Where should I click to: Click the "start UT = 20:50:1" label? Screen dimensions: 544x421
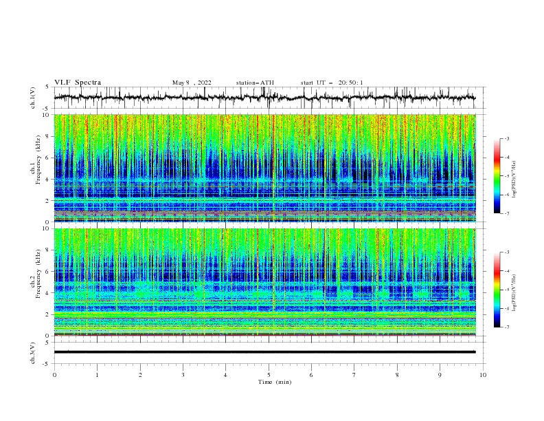coord(332,83)
